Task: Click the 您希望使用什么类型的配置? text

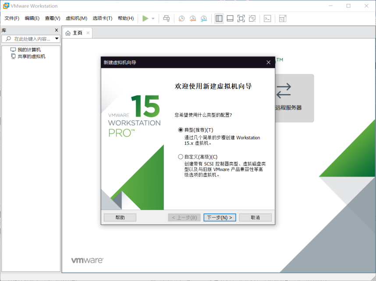Action: pyautogui.click(x=203, y=115)
